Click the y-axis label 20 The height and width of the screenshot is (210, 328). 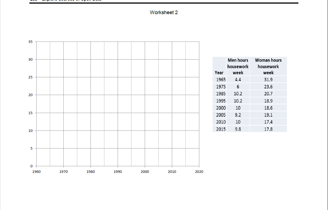click(30, 95)
